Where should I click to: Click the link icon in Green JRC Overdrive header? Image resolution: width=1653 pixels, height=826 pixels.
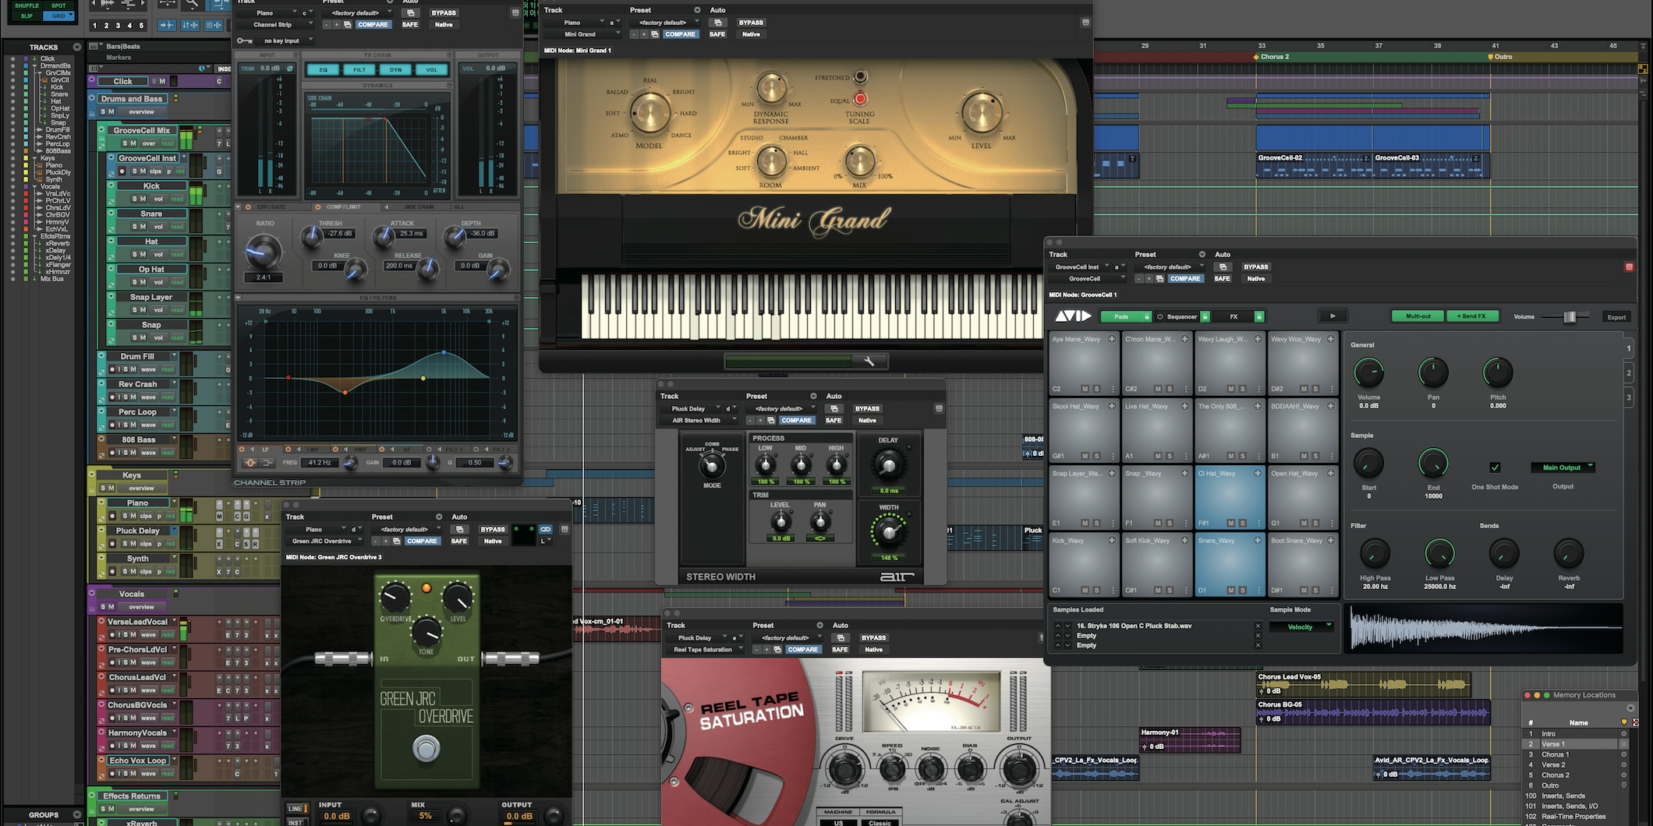point(545,529)
